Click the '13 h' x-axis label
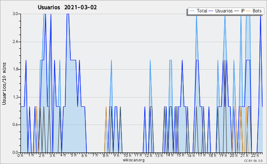267x164 pixels. click(159, 156)
